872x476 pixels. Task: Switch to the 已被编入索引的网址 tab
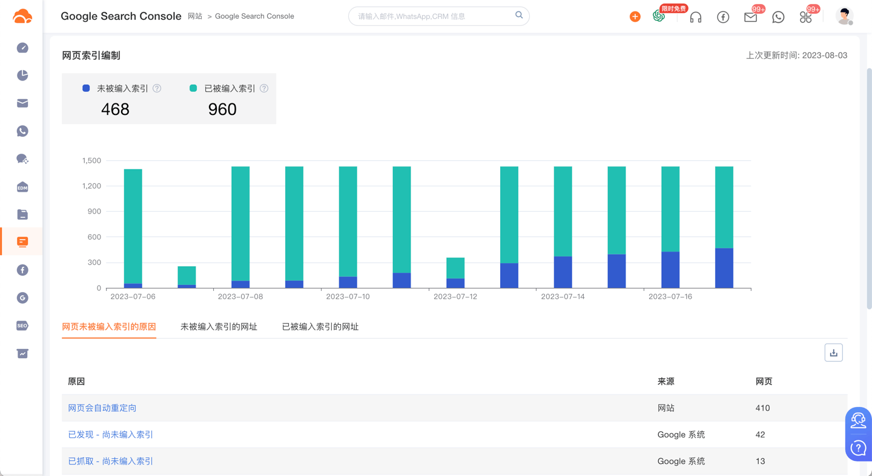click(320, 327)
